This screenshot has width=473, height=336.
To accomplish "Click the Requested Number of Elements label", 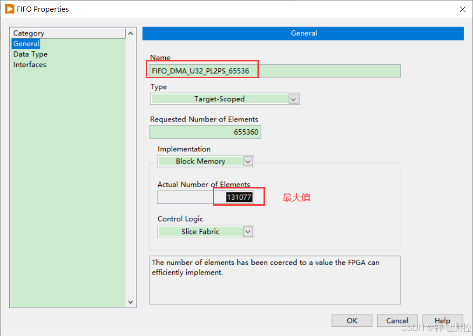I will 204,119.
